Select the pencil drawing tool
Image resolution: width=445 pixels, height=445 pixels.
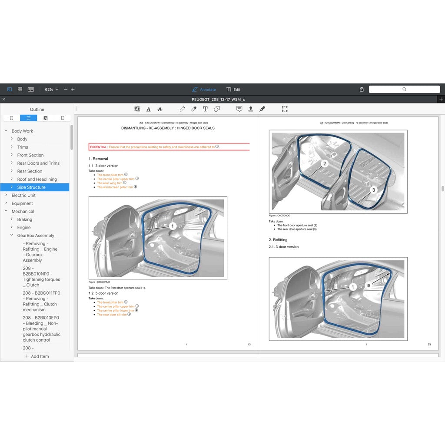point(183,109)
